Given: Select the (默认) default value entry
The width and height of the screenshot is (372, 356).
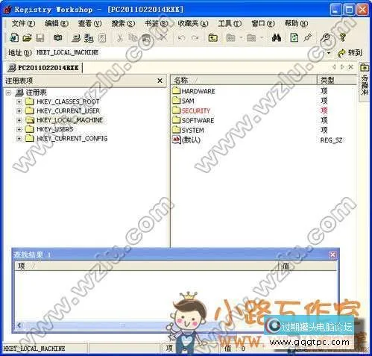Looking at the screenshot, I should [x=191, y=140].
